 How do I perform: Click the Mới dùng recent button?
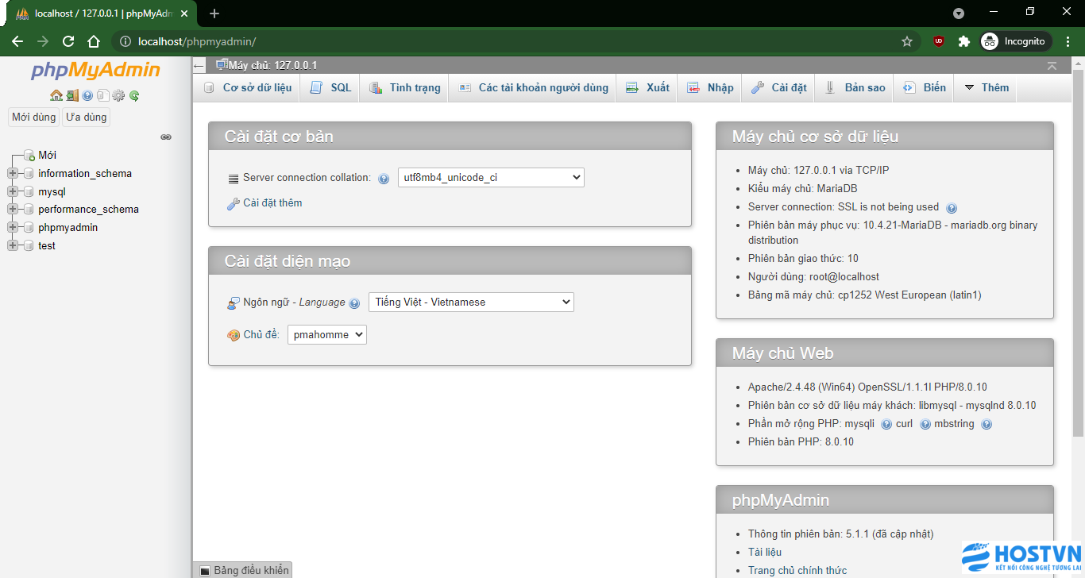[34, 118]
